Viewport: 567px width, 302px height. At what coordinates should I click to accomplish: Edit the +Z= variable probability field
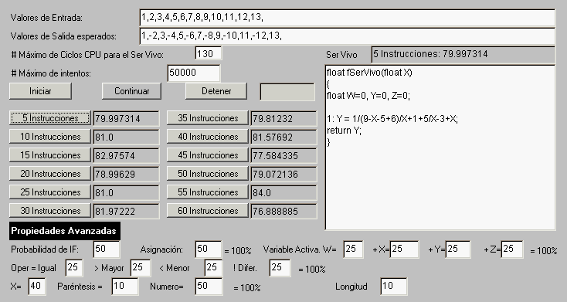[511, 249]
